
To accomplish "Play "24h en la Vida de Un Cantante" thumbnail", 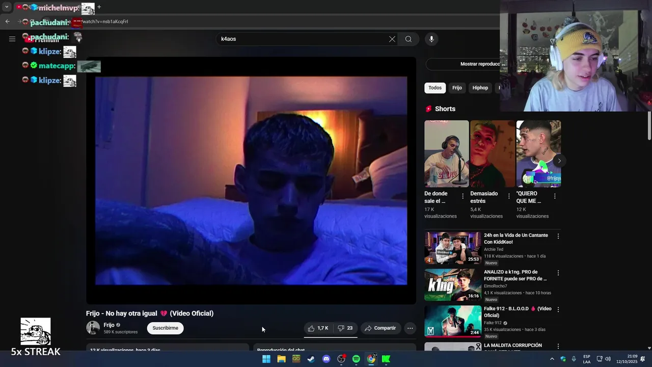I will click(x=453, y=248).
